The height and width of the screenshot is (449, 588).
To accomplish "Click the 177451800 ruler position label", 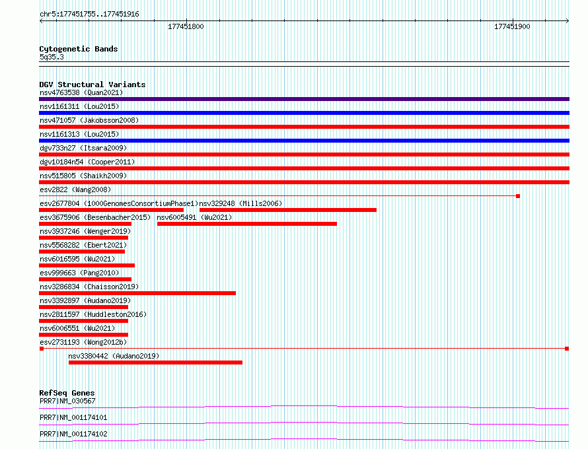I will [x=186, y=26].
